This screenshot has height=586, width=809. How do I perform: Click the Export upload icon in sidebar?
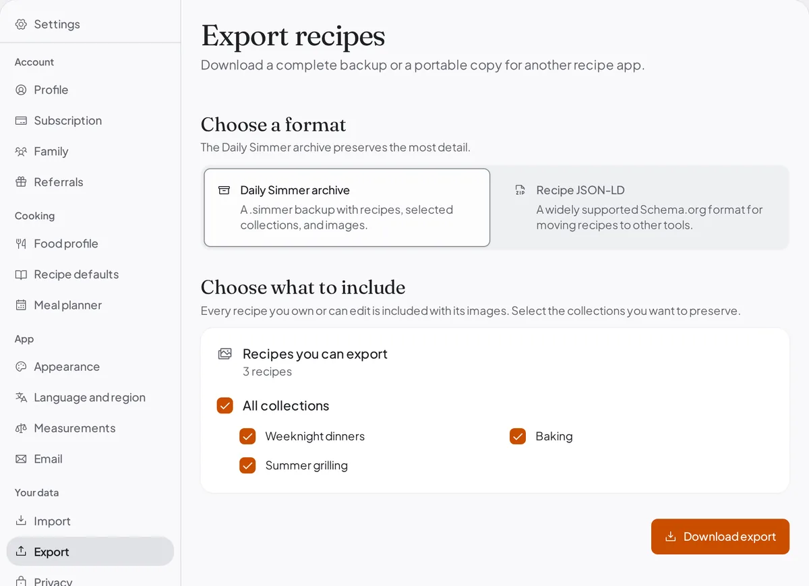(21, 552)
